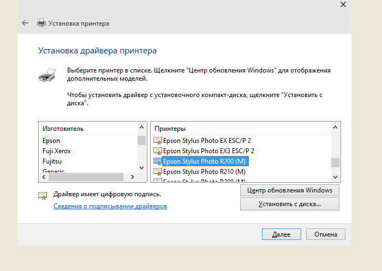Viewport: 382px width, 271px height.
Task: Click the digital signature certificate icon
Action: (43, 196)
